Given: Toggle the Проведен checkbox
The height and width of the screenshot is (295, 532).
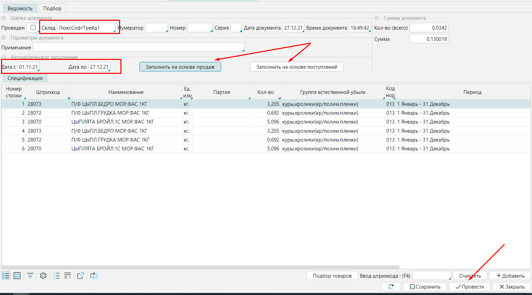Looking at the screenshot, I should click(33, 28).
